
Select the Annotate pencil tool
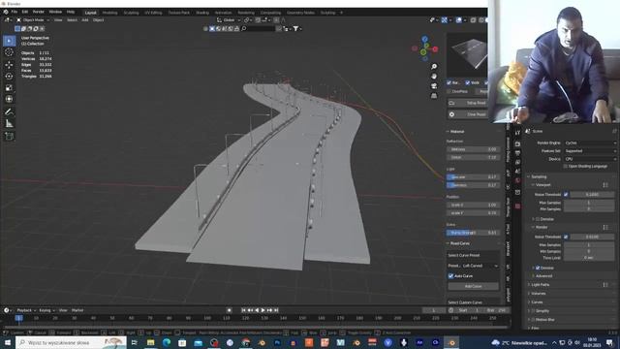click(9, 112)
